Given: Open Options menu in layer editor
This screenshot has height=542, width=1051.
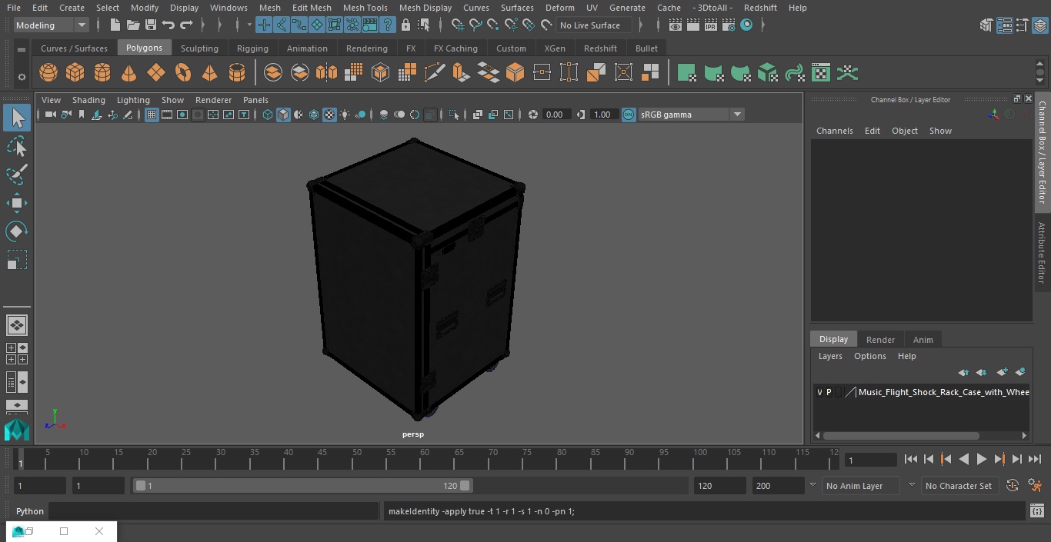Looking at the screenshot, I should tap(870, 356).
